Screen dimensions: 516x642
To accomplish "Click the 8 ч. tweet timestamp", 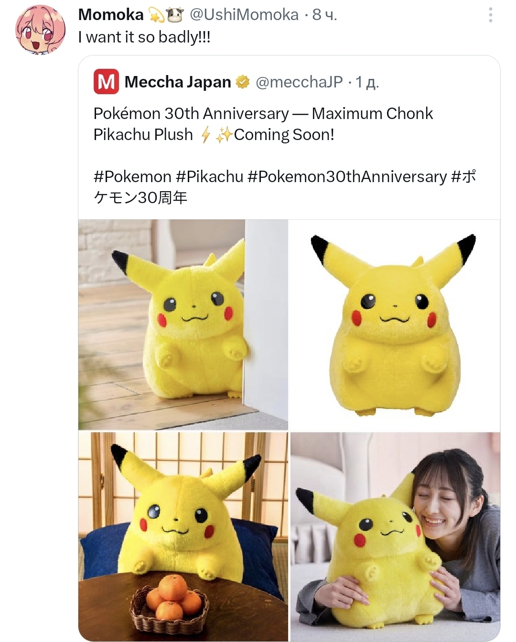I will 325,15.
